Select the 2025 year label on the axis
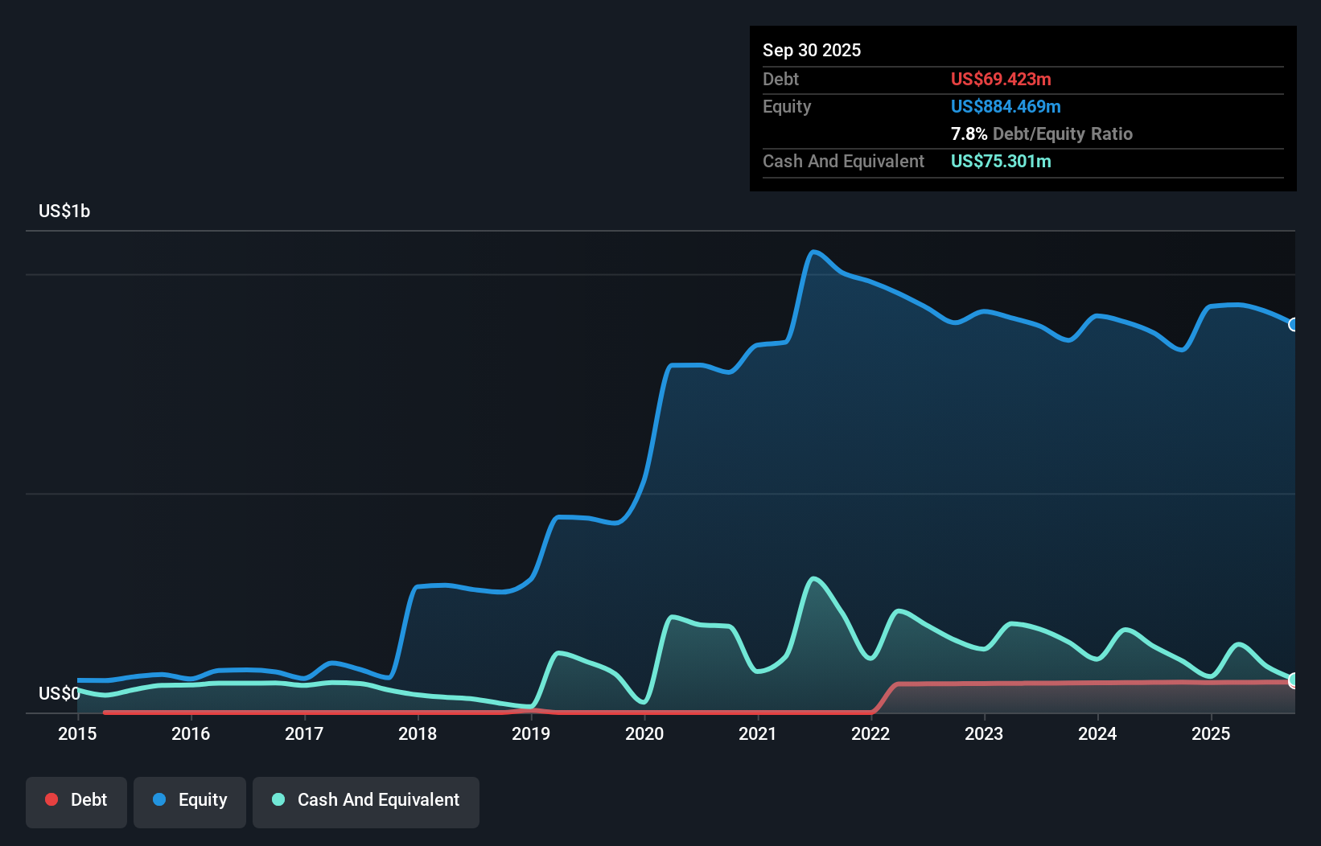1321x846 pixels. pyautogui.click(x=1212, y=733)
